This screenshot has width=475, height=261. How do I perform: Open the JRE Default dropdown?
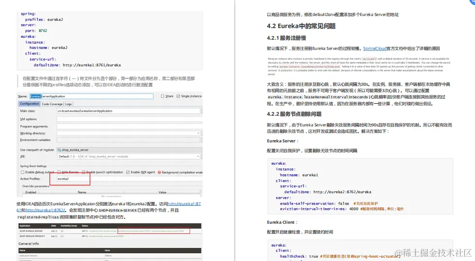[129, 156]
